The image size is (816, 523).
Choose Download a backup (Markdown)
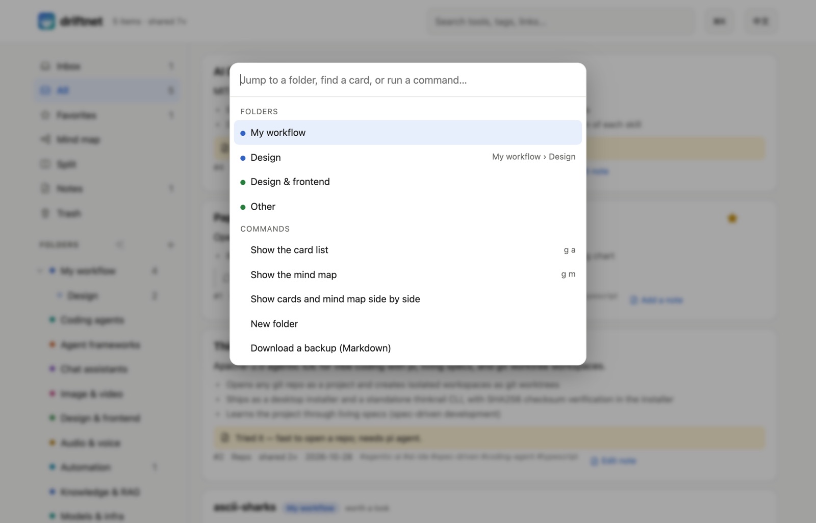click(407, 348)
